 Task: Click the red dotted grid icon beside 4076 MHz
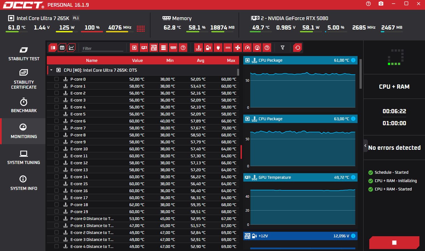(141, 28)
